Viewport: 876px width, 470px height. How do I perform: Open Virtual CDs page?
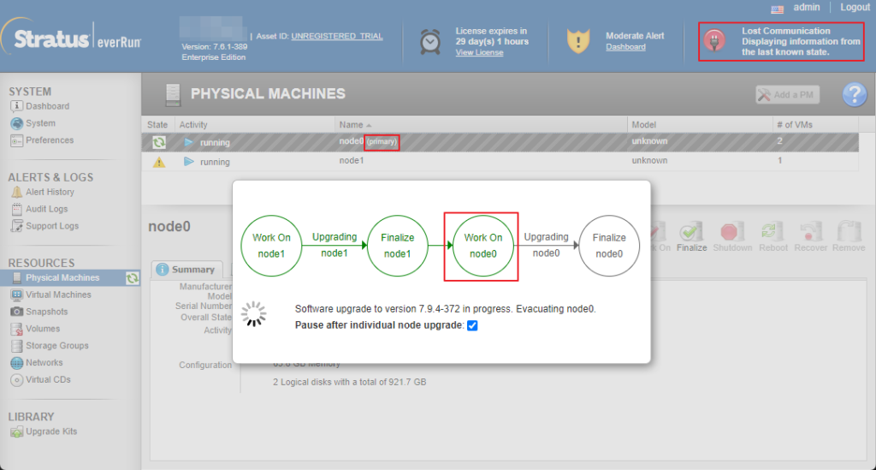point(48,379)
